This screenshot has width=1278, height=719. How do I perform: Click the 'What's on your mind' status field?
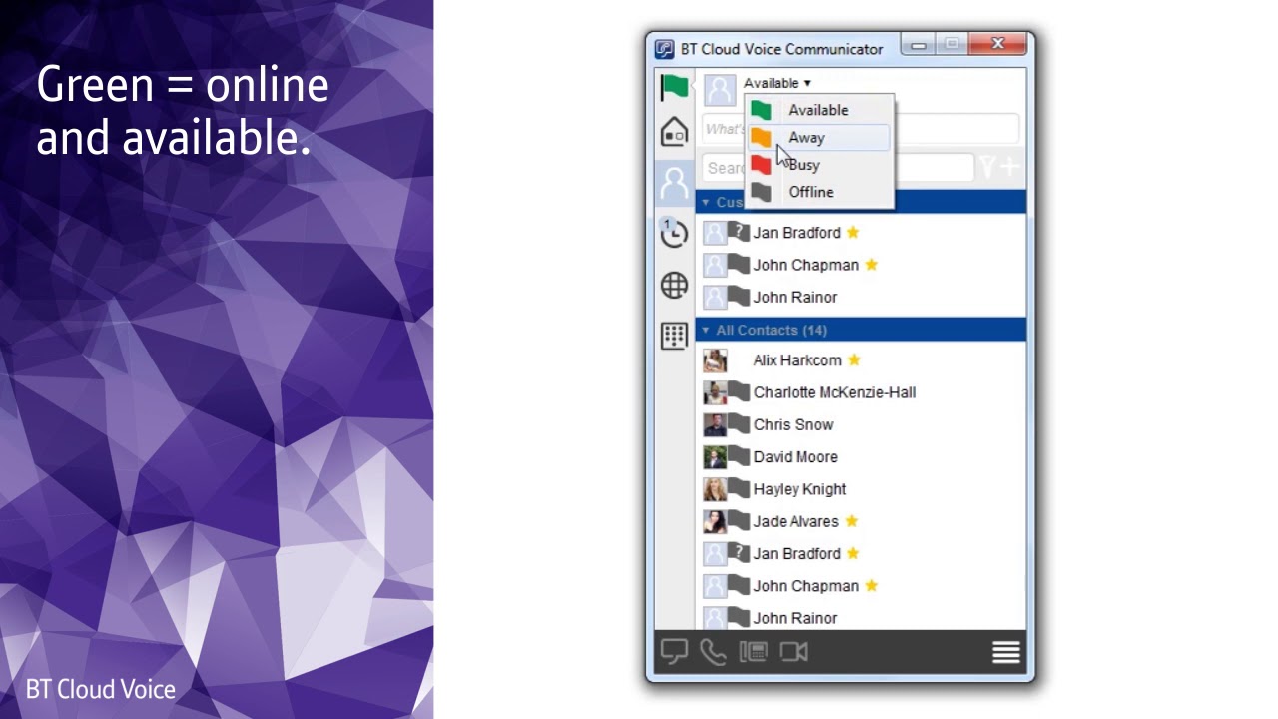[x=861, y=129]
